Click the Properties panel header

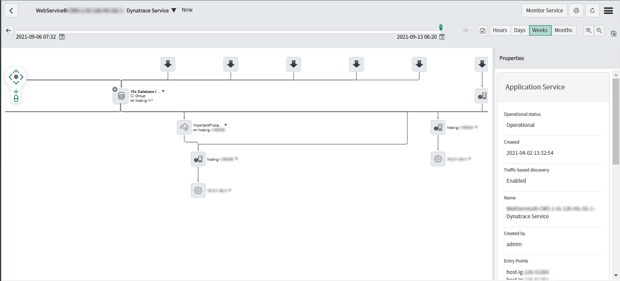coord(557,58)
